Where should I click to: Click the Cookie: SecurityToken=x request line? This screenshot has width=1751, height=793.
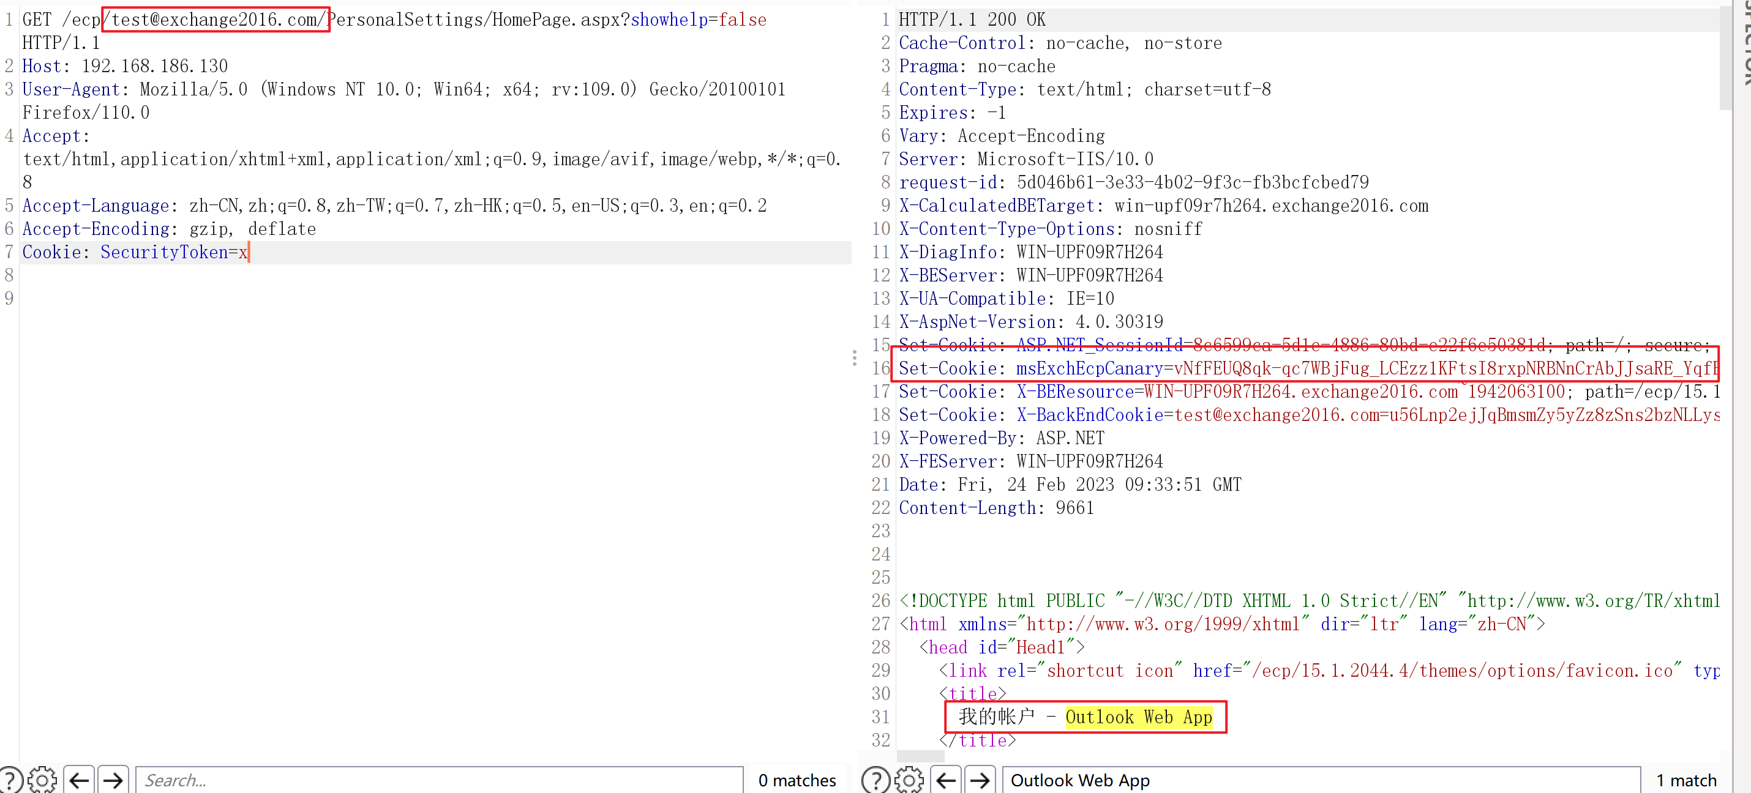pyautogui.click(x=136, y=252)
